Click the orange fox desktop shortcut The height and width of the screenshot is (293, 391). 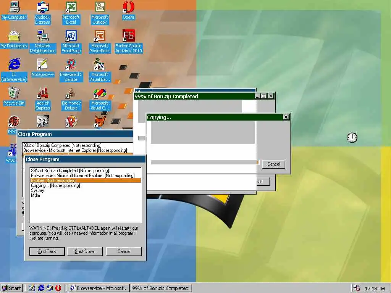[x=100, y=122]
